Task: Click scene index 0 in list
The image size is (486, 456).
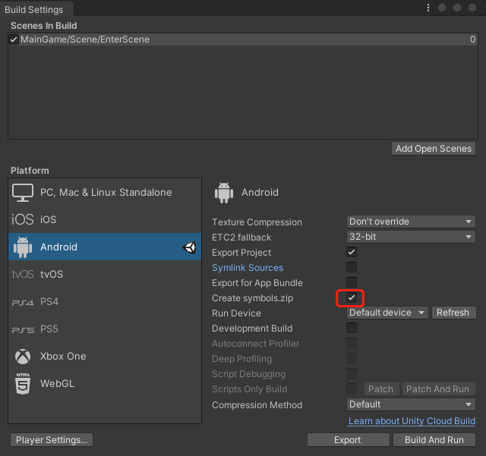Action: [x=472, y=39]
